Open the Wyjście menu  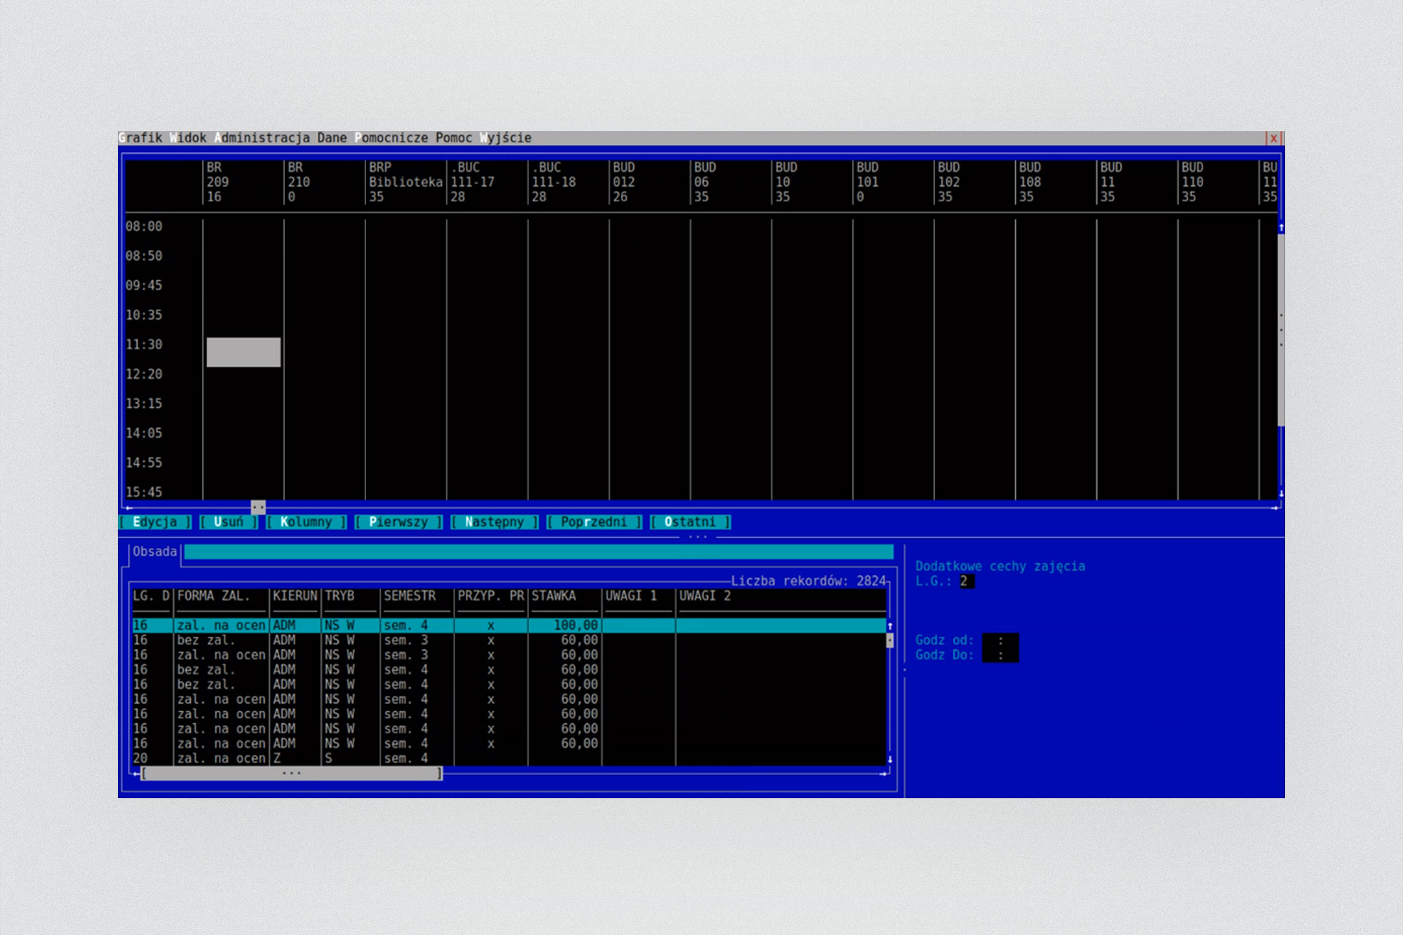(506, 137)
